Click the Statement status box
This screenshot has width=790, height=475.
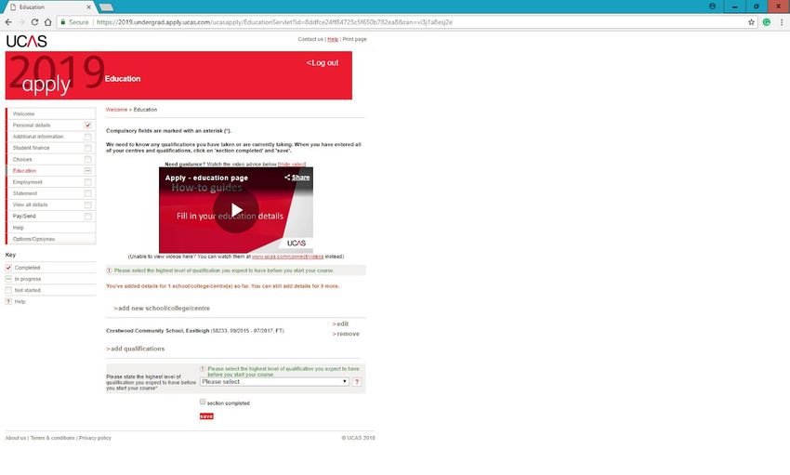click(87, 193)
